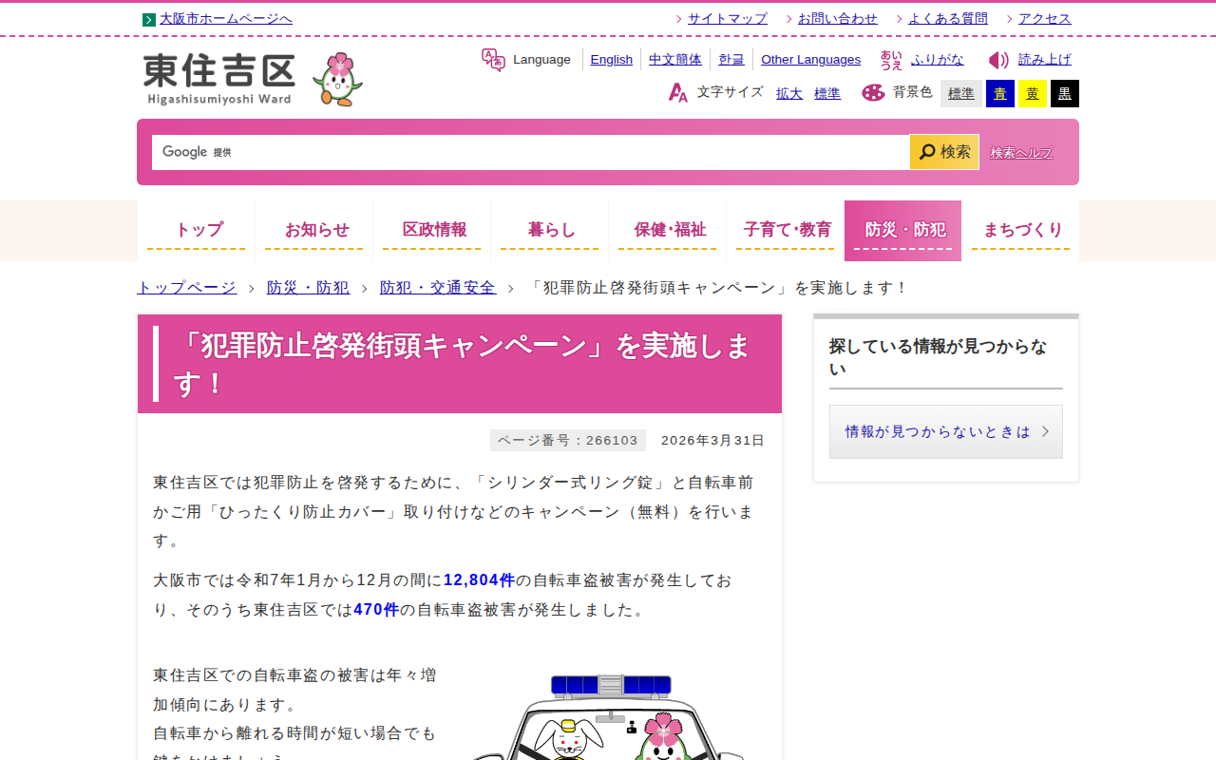
Task: Switch language to 中文簡体
Action: point(675,60)
